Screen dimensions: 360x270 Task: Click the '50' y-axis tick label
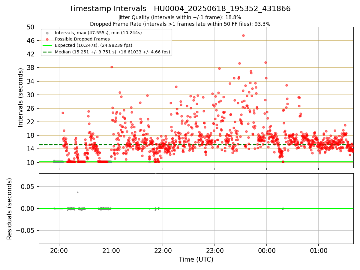[x=31, y=27]
